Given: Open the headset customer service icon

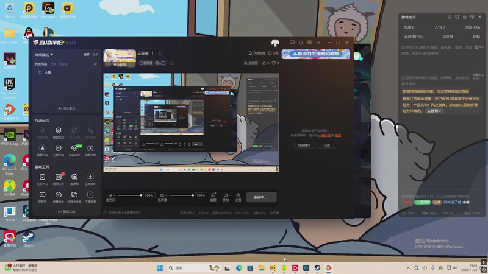Looking at the screenshot, I should pos(301,43).
